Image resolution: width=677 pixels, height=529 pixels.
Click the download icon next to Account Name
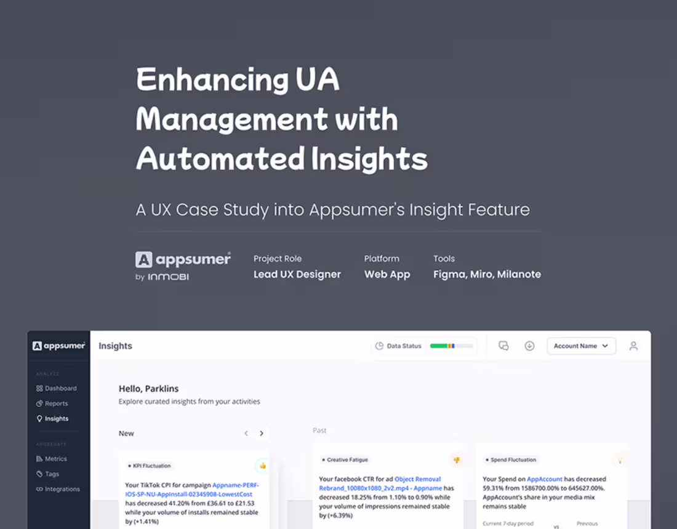tap(530, 346)
